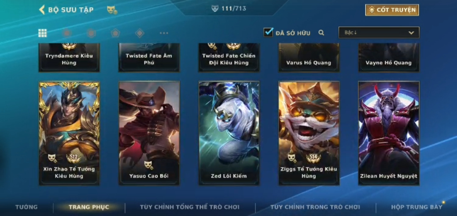Click the gold mask icon beside Bộ Sưu Tập
Image resolution: width=457 pixels, height=216 pixels.
click(112, 10)
